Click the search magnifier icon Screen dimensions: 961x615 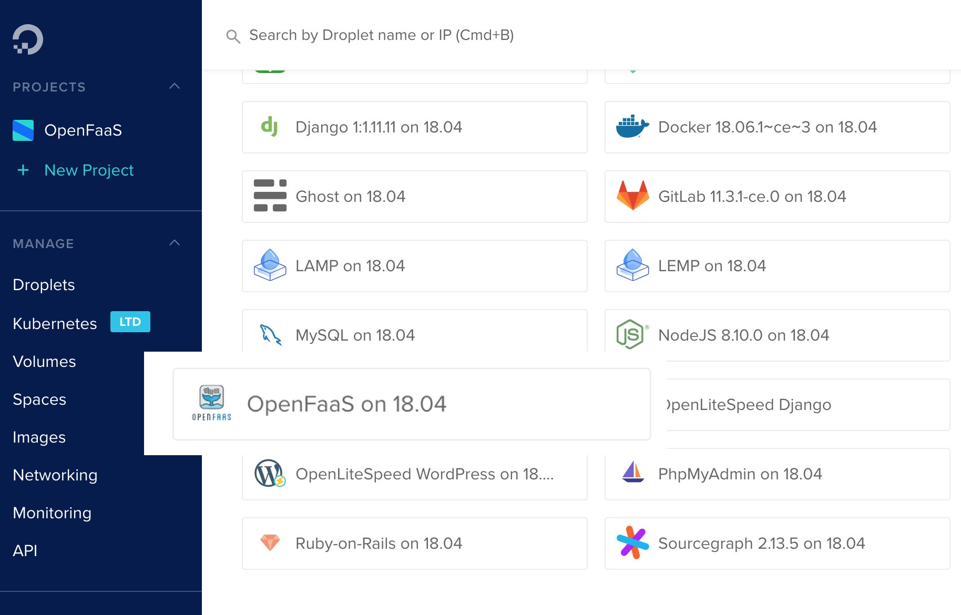coord(233,36)
